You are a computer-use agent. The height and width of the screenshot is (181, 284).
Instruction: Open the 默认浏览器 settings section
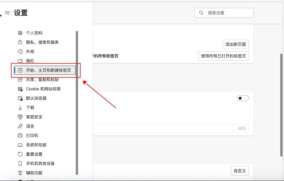click(36, 98)
